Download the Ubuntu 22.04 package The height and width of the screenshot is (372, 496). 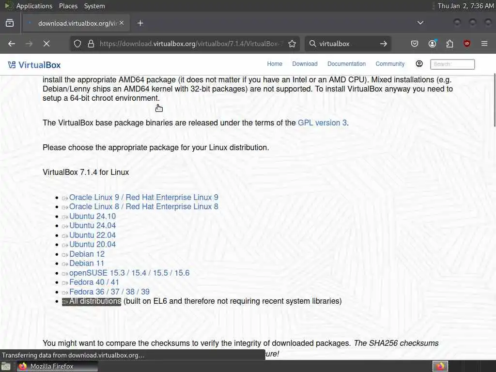tap(93, 235)
